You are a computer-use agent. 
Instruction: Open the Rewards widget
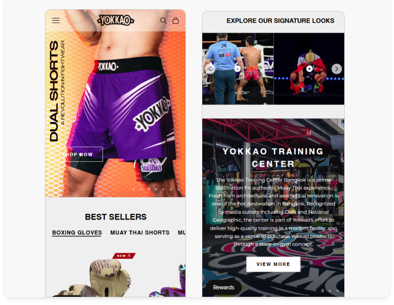tap(224, 288)
